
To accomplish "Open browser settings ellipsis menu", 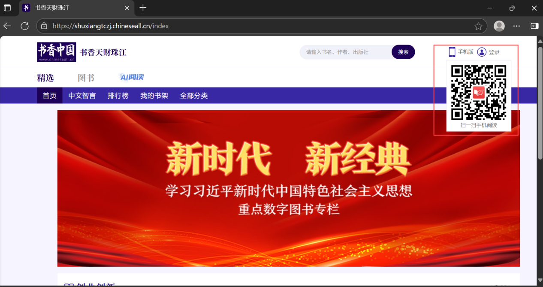I will tap(517, 26).
